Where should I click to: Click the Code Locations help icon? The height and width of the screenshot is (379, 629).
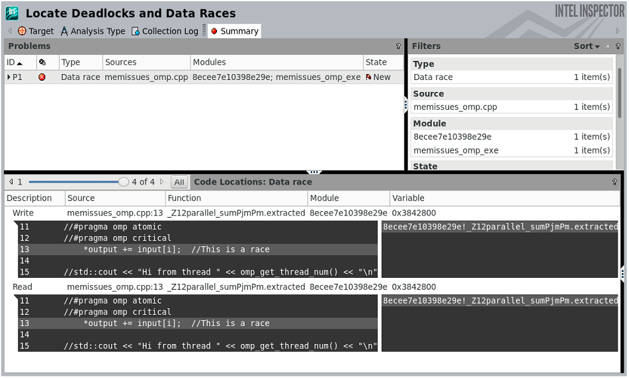coord(614,182)
